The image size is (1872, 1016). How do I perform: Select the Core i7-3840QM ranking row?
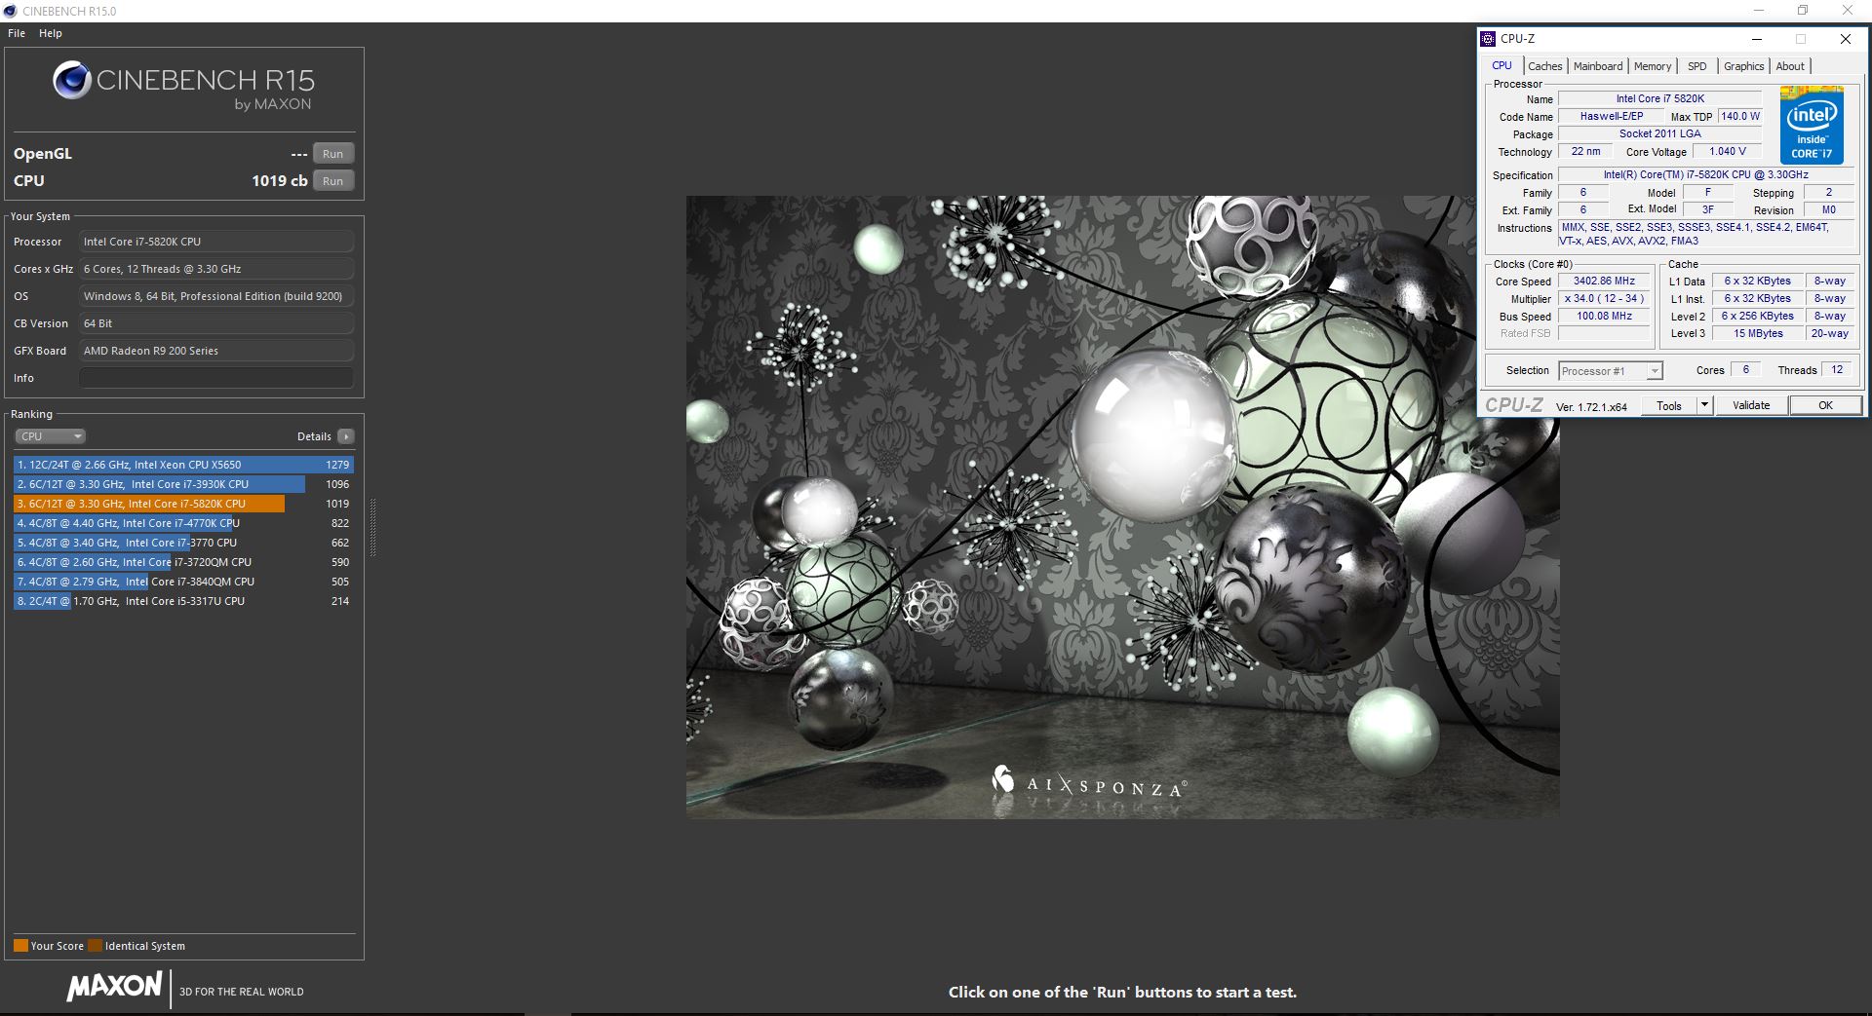183,582
